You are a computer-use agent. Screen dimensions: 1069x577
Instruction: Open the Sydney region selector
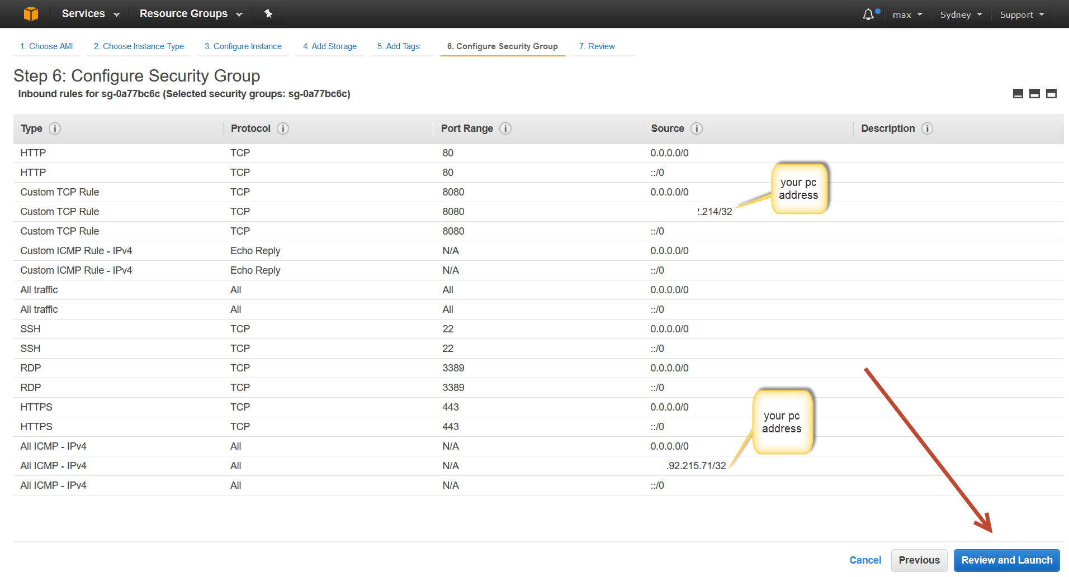[961, 15]
